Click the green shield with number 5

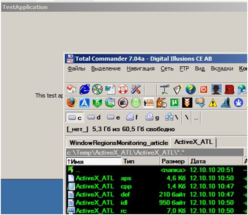coord(97,103)
